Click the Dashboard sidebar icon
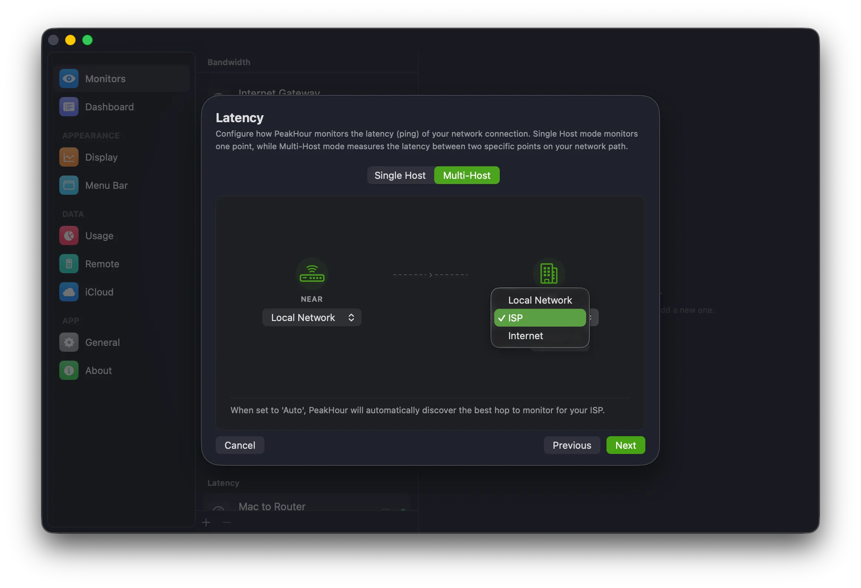This screenshot has height=588, width=861. point(69,107)
